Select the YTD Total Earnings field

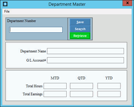pyautogui.click(x=109, y=94)
